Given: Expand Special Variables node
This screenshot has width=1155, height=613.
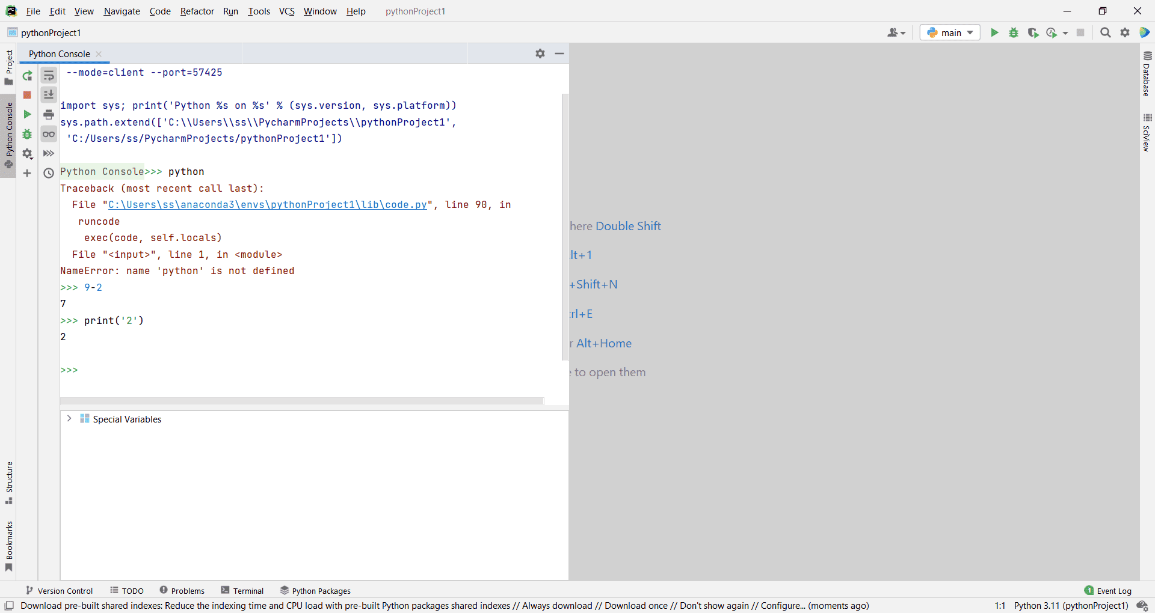Looking at the screenshot, I should point(69,419).
